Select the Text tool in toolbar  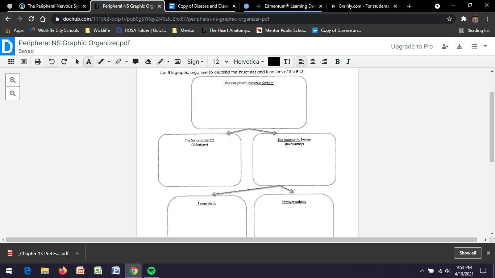click(89, 62)
